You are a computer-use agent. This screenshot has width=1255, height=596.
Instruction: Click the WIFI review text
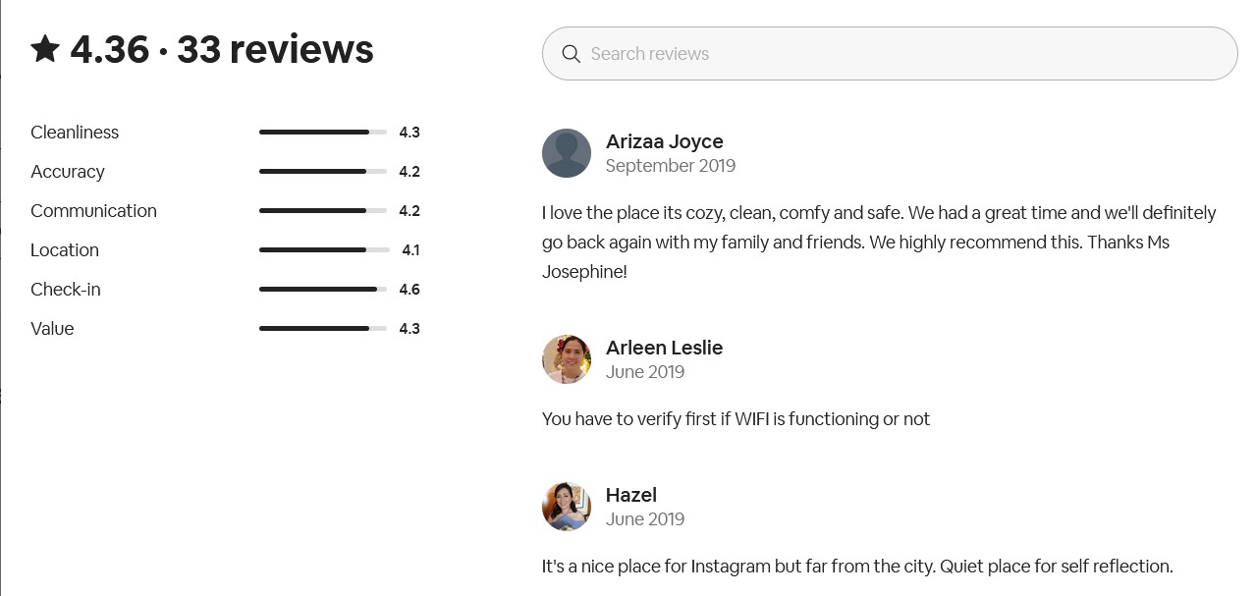coord(736,419)
